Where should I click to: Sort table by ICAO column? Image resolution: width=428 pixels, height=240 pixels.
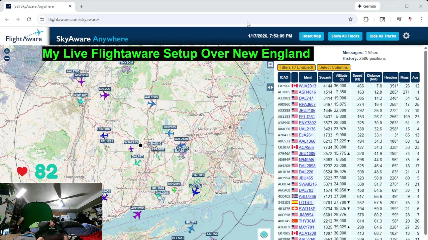[284, 77]
